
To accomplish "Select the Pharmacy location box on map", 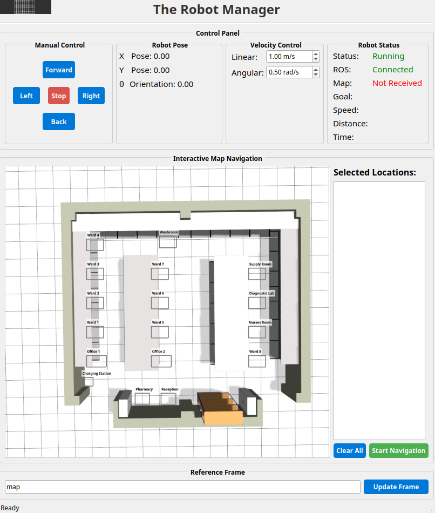I will [x=142, y=399].
